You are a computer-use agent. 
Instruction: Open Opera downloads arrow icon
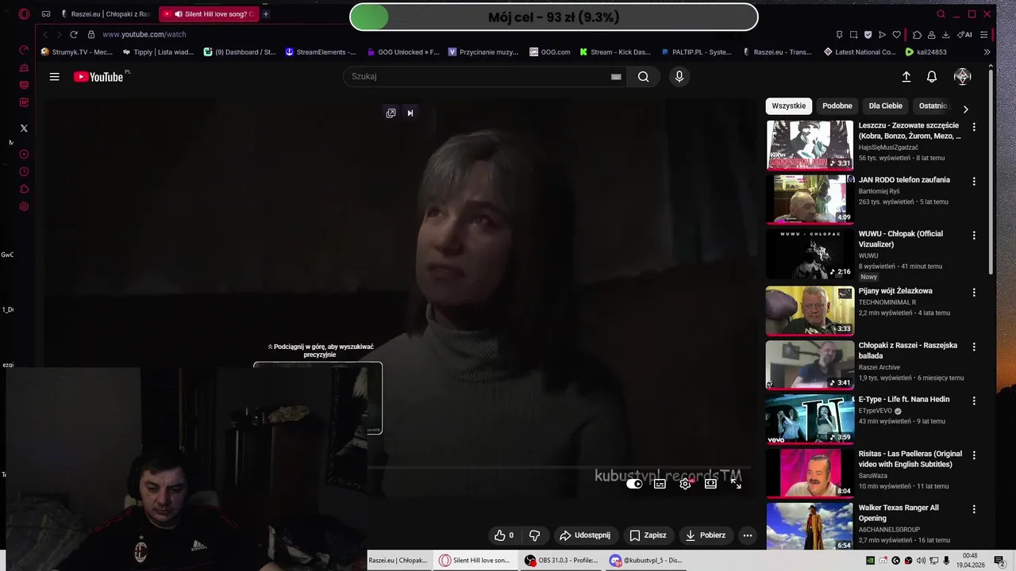(x=945, y=35)
